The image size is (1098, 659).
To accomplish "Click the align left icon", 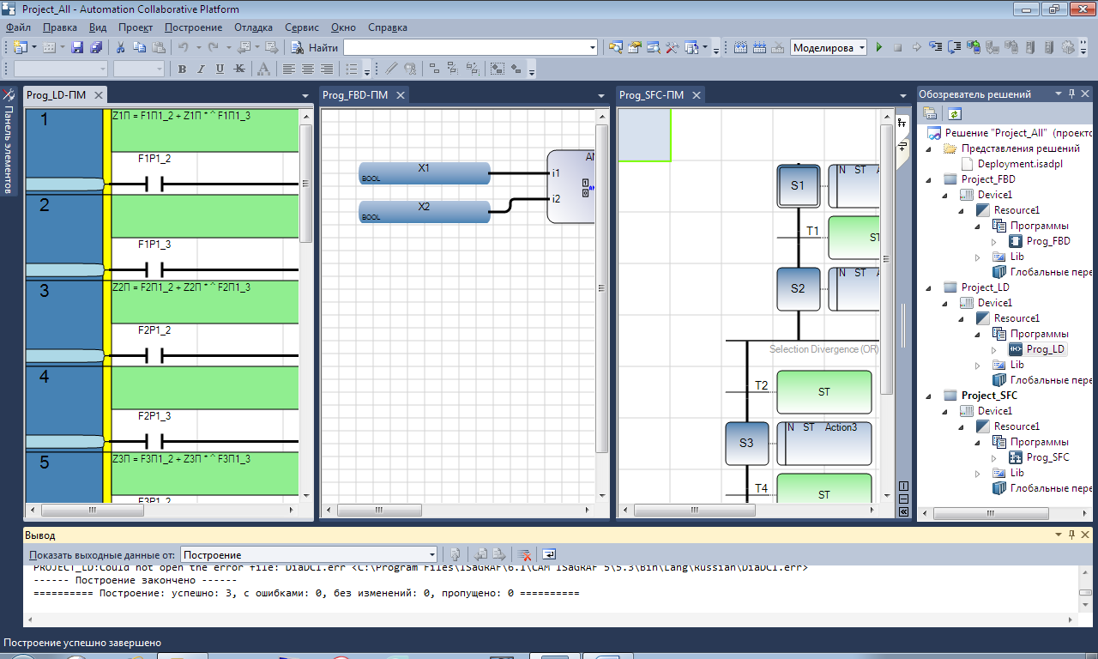I will point(289,70).
